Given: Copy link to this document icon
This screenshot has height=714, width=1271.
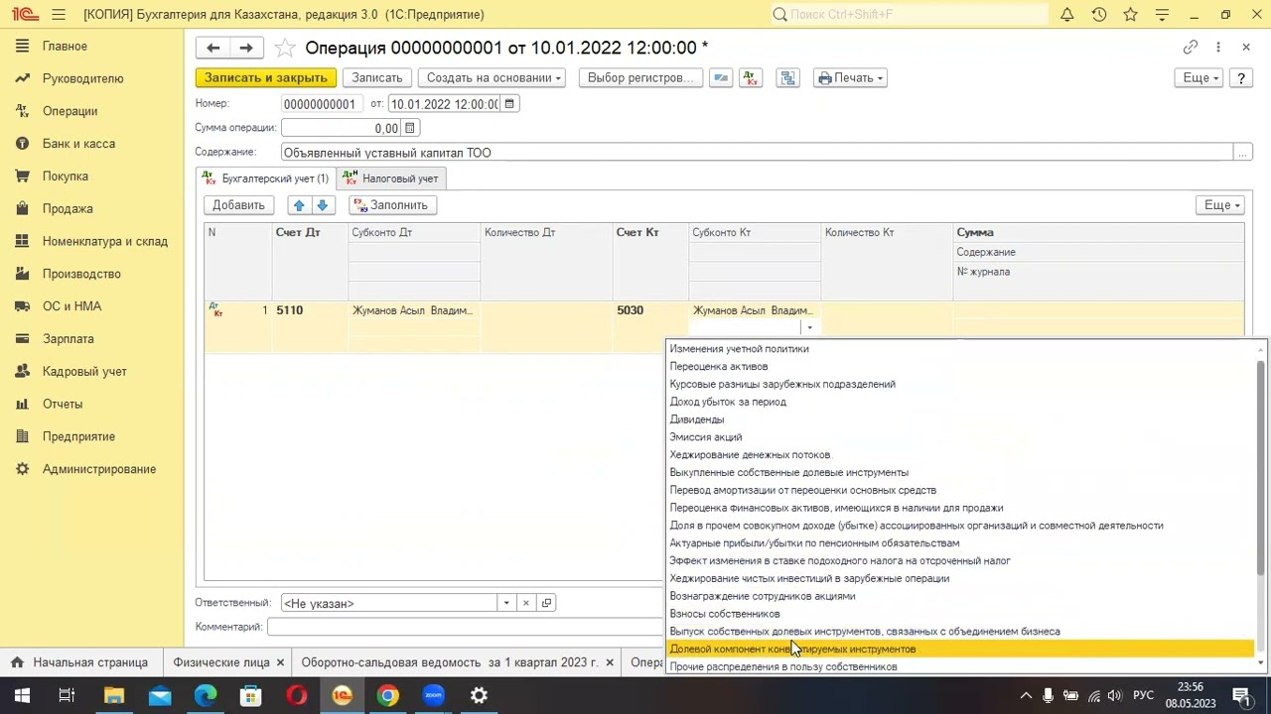Looking at the screenshot, I should tap(1191, 48).
